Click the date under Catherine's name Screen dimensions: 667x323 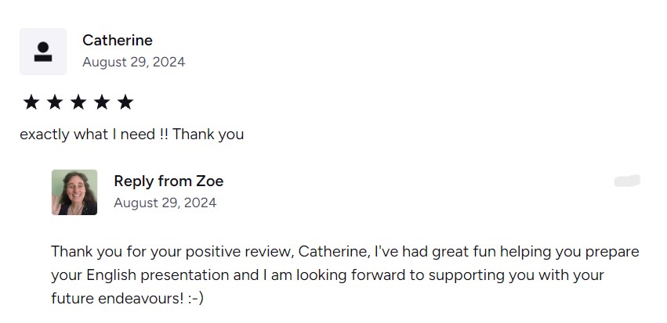133,62
